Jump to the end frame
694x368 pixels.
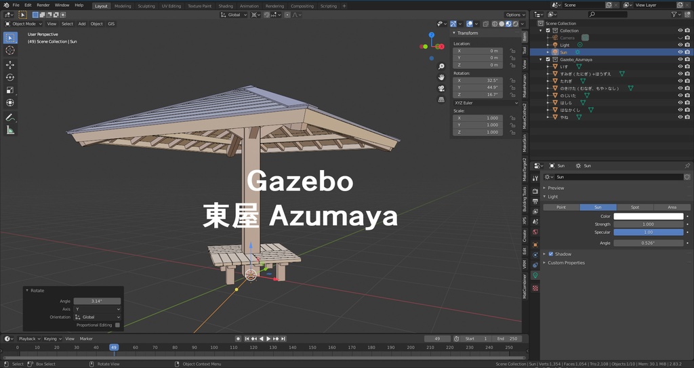click(283, 339)
